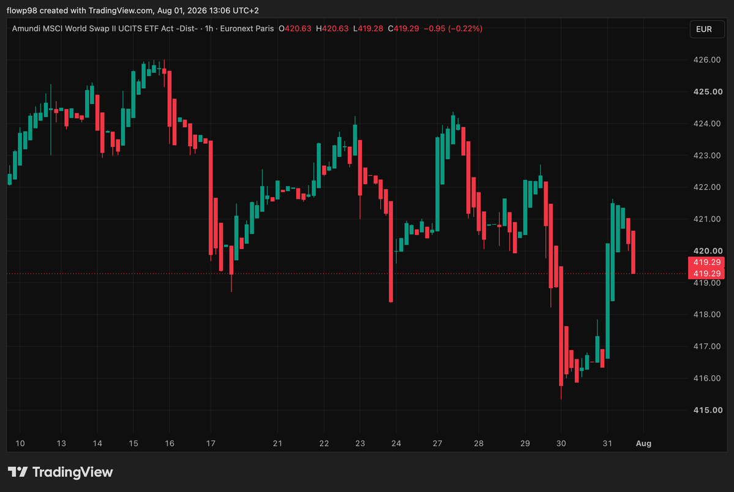The height and width of the screenshot is (492, 734).
Task: Click the date label 10
Action: (x=20, y=443)
